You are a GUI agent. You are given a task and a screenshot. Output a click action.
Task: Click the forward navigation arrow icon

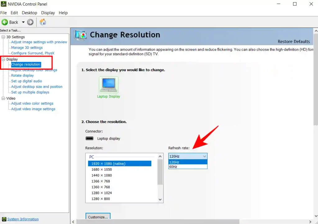point(30,22)
